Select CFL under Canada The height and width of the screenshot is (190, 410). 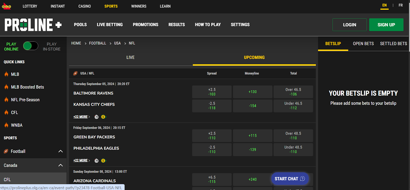(x=33, y=179)
